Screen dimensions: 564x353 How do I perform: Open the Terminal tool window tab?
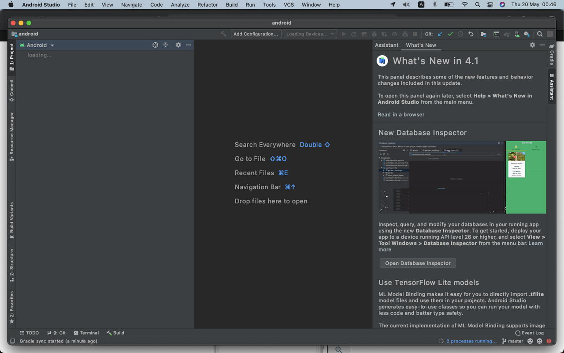[86, 333]
